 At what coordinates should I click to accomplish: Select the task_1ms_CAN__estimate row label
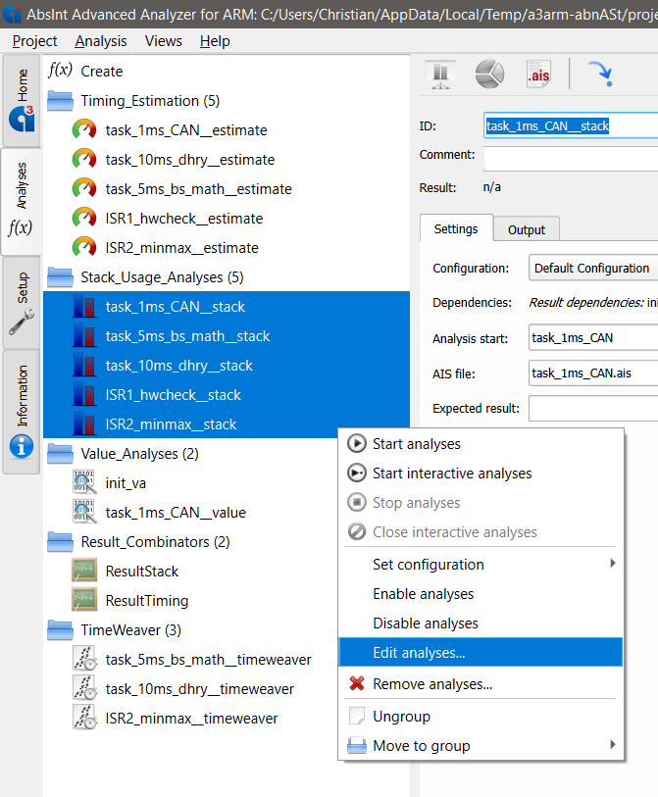tap(186, 130)
